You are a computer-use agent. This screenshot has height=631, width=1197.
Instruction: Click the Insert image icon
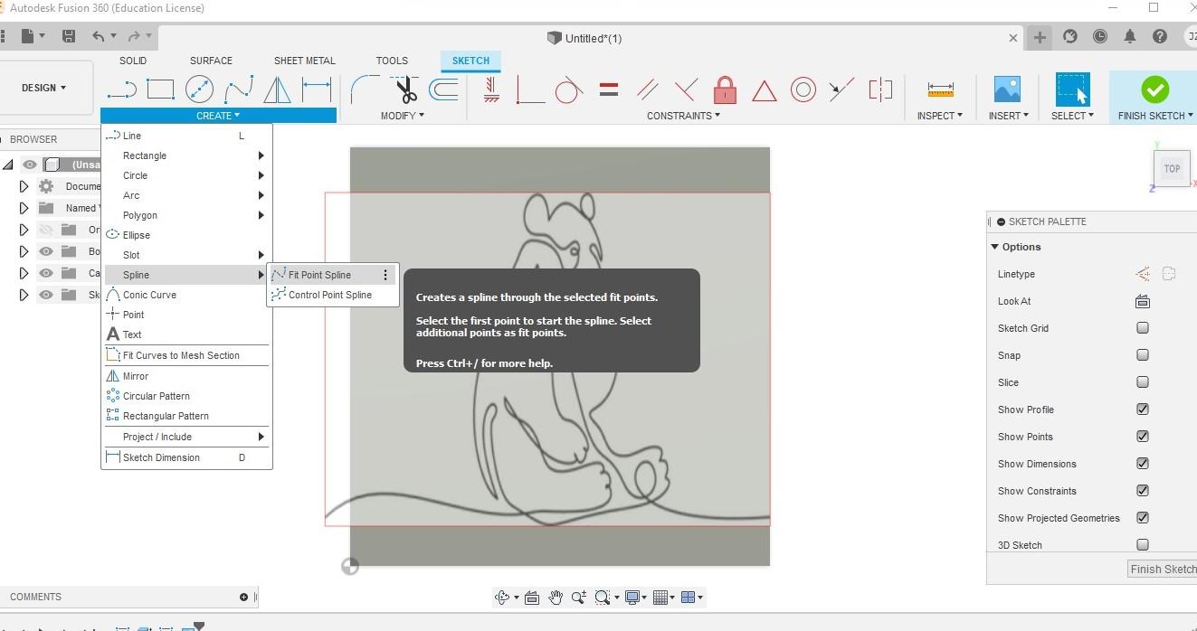[1007, 89]
